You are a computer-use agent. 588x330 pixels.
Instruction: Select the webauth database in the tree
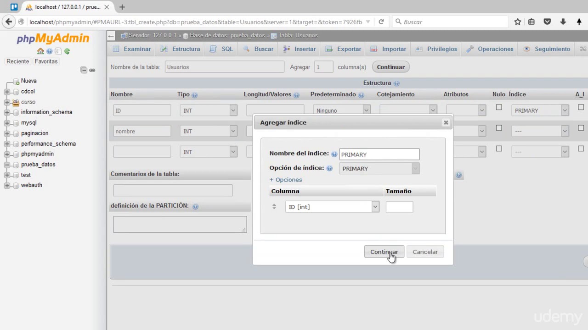(31, 185)
